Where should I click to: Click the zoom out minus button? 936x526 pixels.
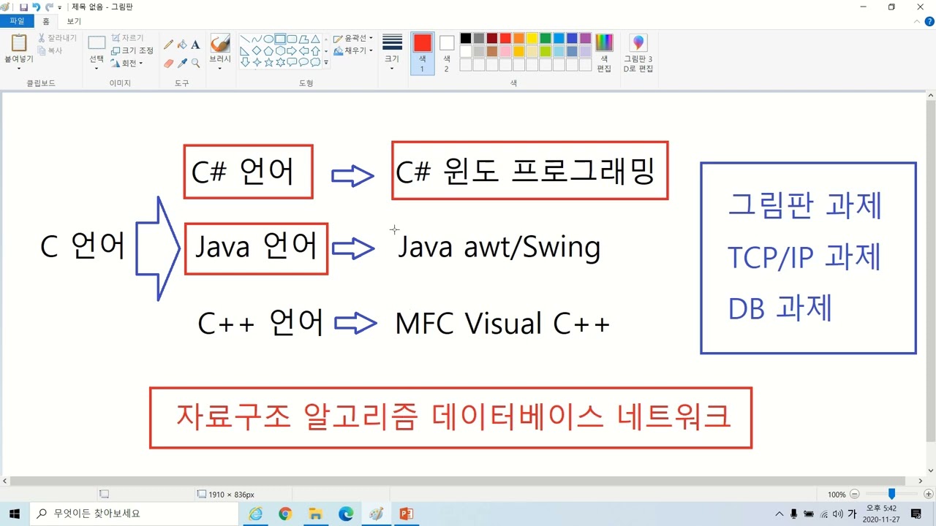[x=855, y=495]
